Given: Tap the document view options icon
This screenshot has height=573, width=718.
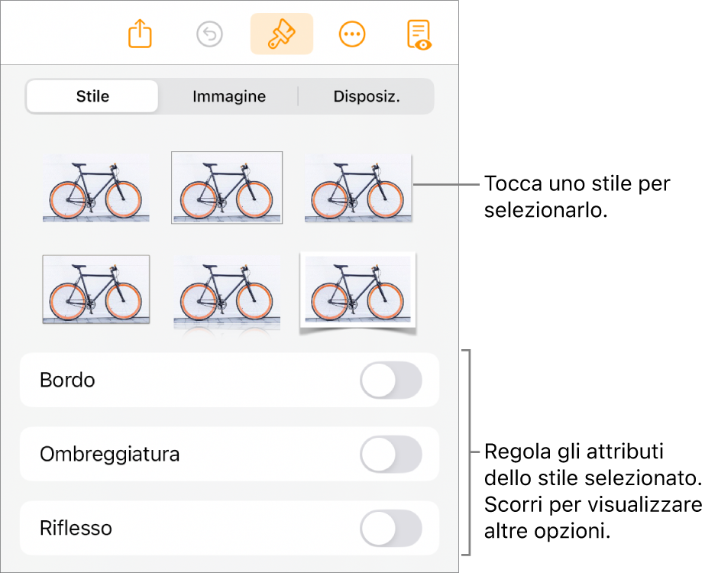Looking at the screenshot, I should [x=419, y=34].
